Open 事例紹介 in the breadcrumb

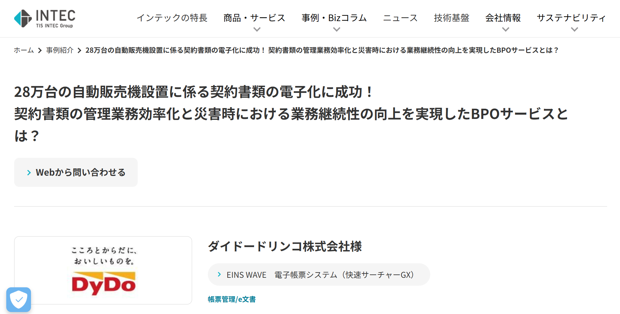[x=60, y=50]
